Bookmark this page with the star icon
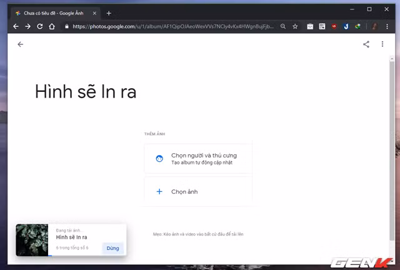400x270 pixels. 295,26
